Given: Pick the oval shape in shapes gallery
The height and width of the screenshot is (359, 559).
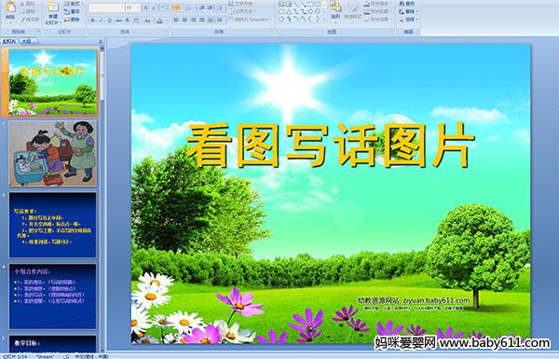Looking at the screenshot, I should point(318,5).
